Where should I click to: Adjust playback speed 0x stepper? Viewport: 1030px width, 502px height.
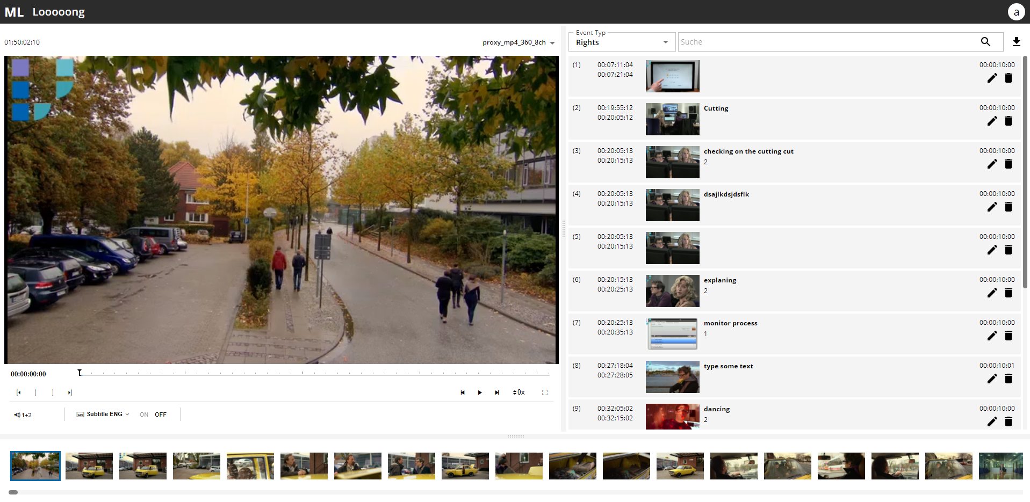point(519,392)
